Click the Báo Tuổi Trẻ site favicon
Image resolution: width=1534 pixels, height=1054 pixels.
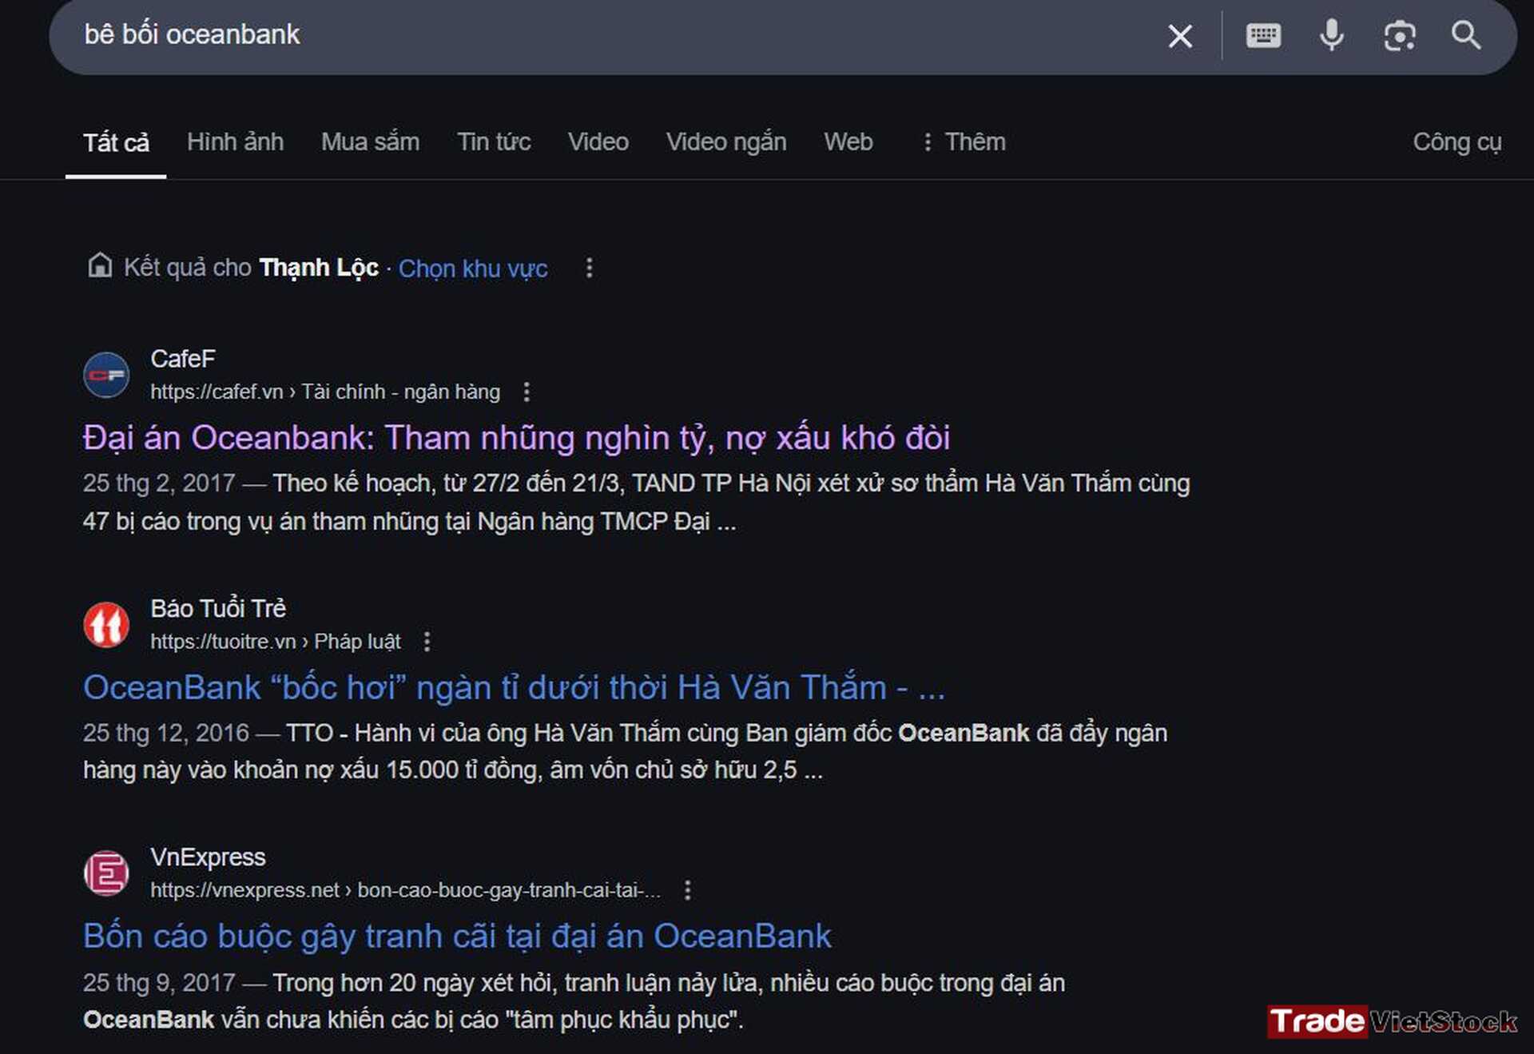(x=106, y=624)
